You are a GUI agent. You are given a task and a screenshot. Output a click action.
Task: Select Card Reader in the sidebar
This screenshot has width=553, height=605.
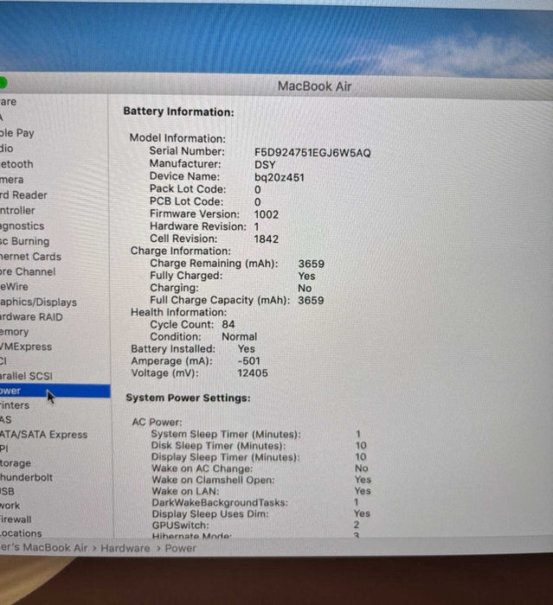[23, 194]
